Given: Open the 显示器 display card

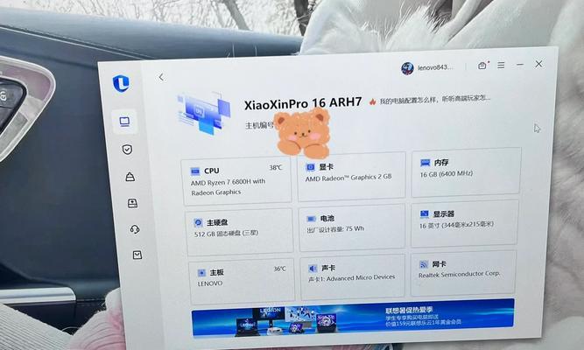Looking at the screenshot, I should click(x=464, y=223).
